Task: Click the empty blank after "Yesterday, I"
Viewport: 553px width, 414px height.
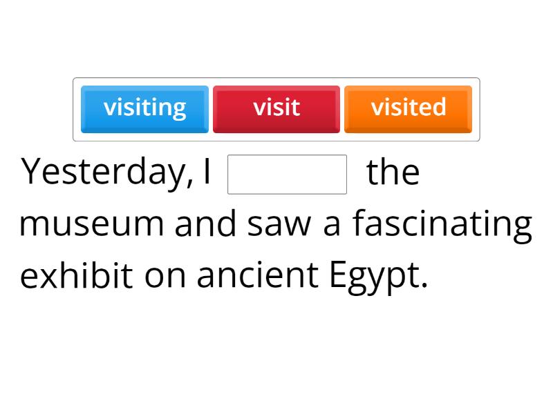Action: tap(287, 174)
